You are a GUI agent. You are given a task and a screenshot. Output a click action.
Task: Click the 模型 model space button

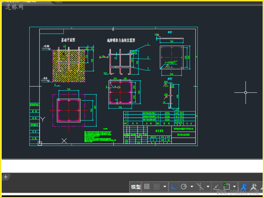tap(136, 186)
